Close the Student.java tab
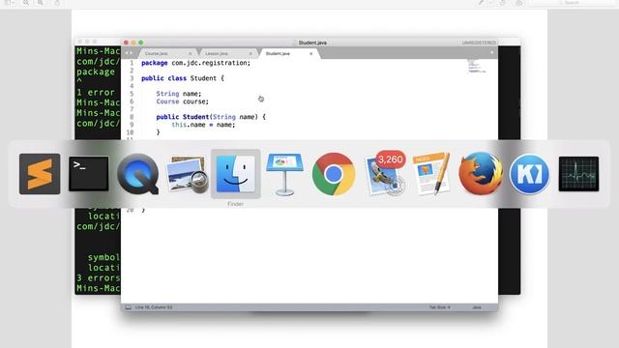This screenshot has width=619, height=348. point(311,53)
